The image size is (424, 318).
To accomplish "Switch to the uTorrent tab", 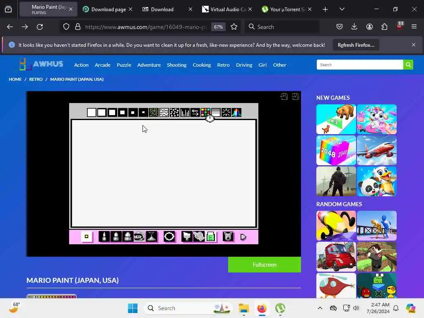I will (287, 9).
